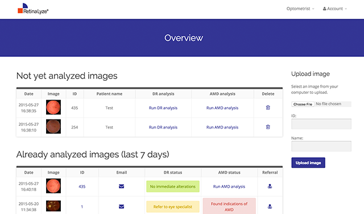Run AMD analysis in analyzed images table
This screenshot has width=364, height=214.
229,187
